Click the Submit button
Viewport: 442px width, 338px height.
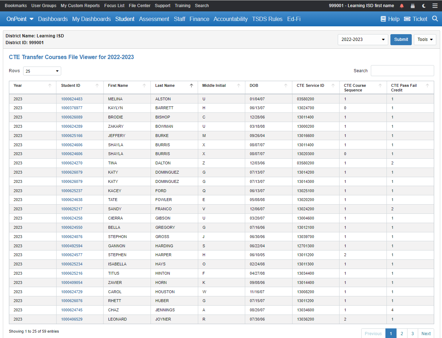pyautogui.click(x=401, y=39)
